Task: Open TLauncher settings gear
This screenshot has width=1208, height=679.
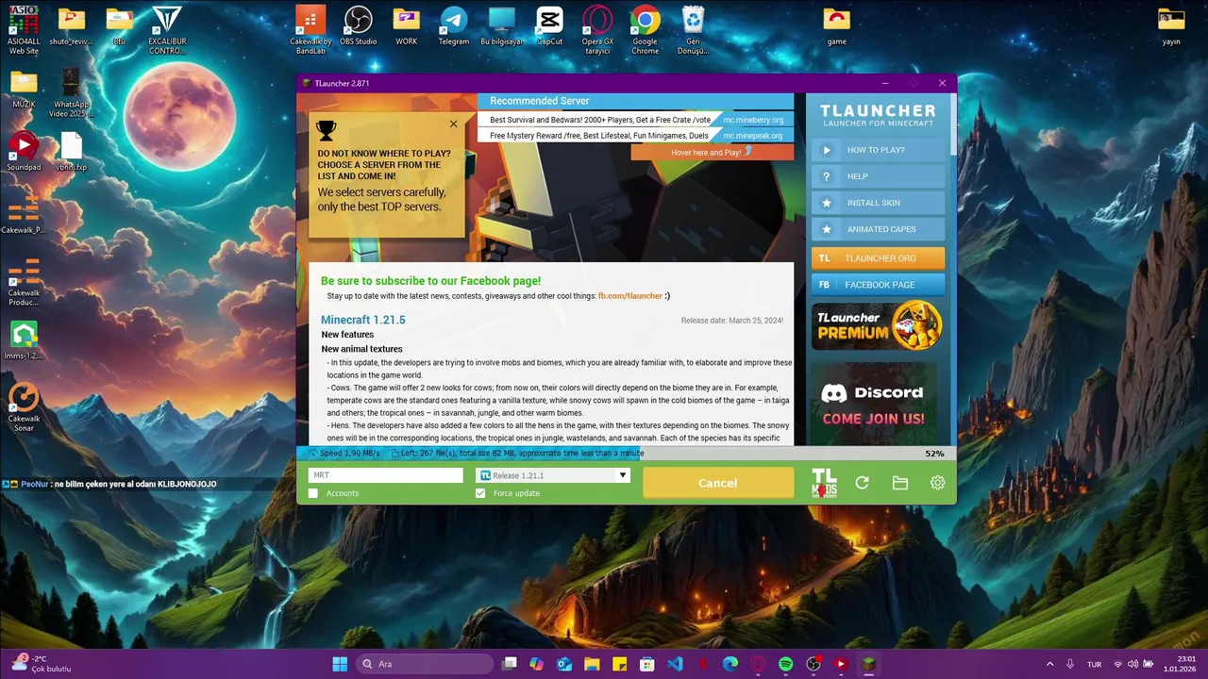Action: tap(937, 483)
